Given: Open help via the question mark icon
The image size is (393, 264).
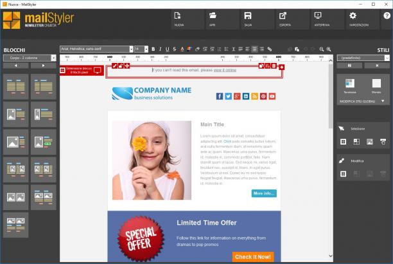Looking at the screenshot, I should [387, 15].
